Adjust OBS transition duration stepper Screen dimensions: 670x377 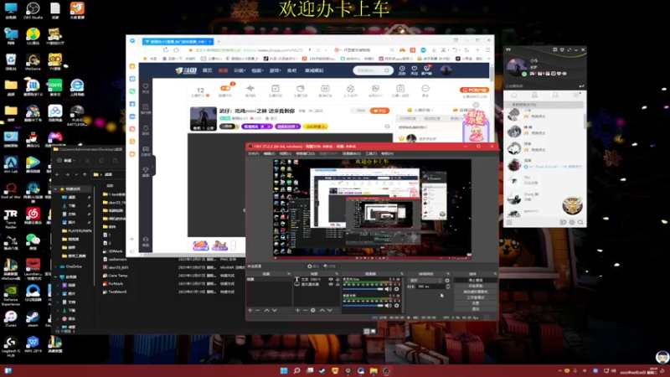(x=448, y=287)
